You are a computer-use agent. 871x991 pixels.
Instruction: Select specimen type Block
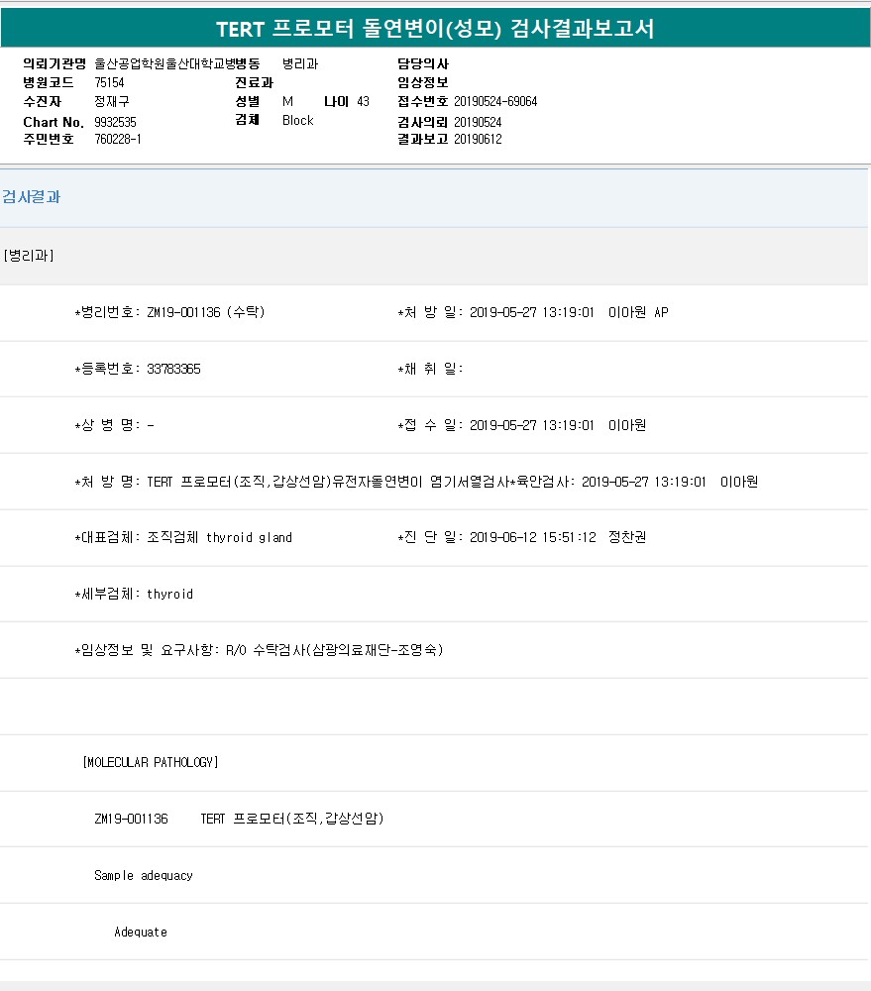pos(297,120)
